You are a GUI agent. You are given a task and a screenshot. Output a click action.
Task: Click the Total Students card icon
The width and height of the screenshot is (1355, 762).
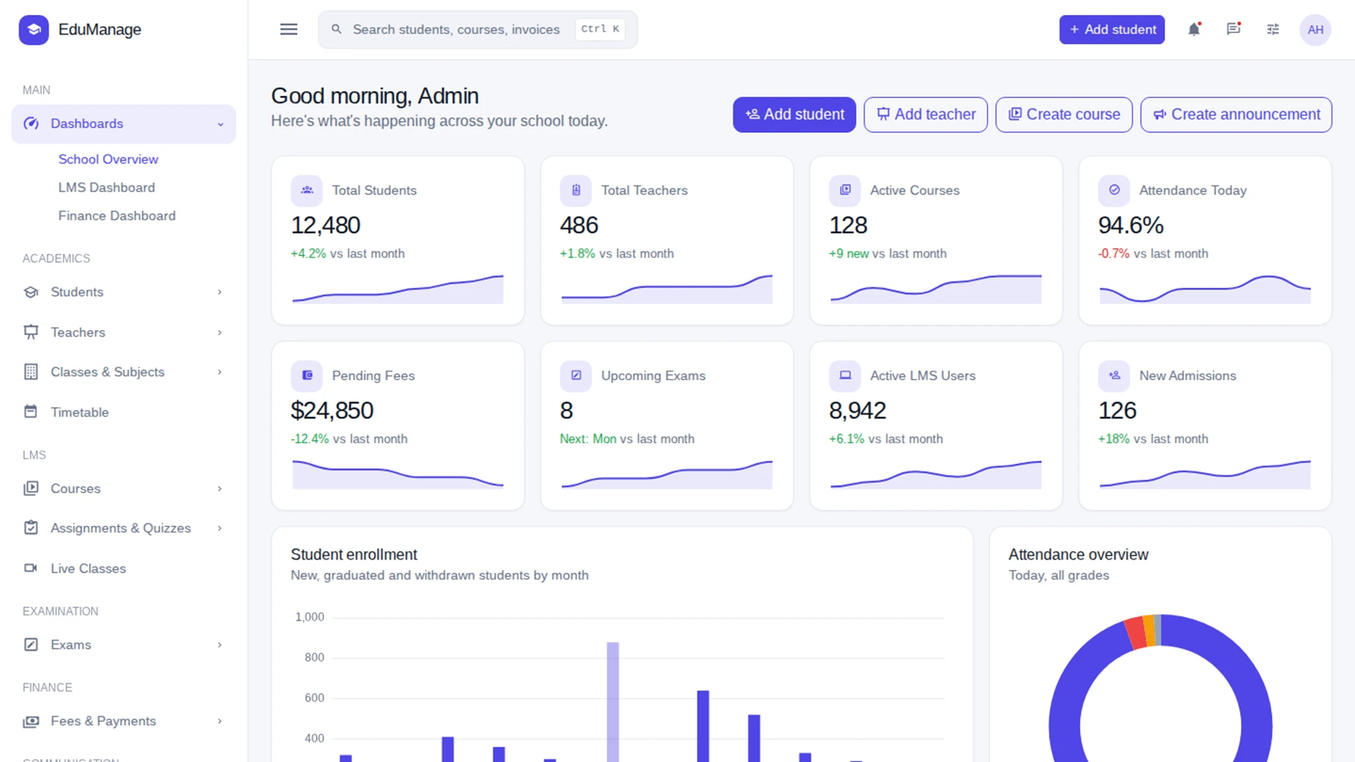tap(307, 190)
